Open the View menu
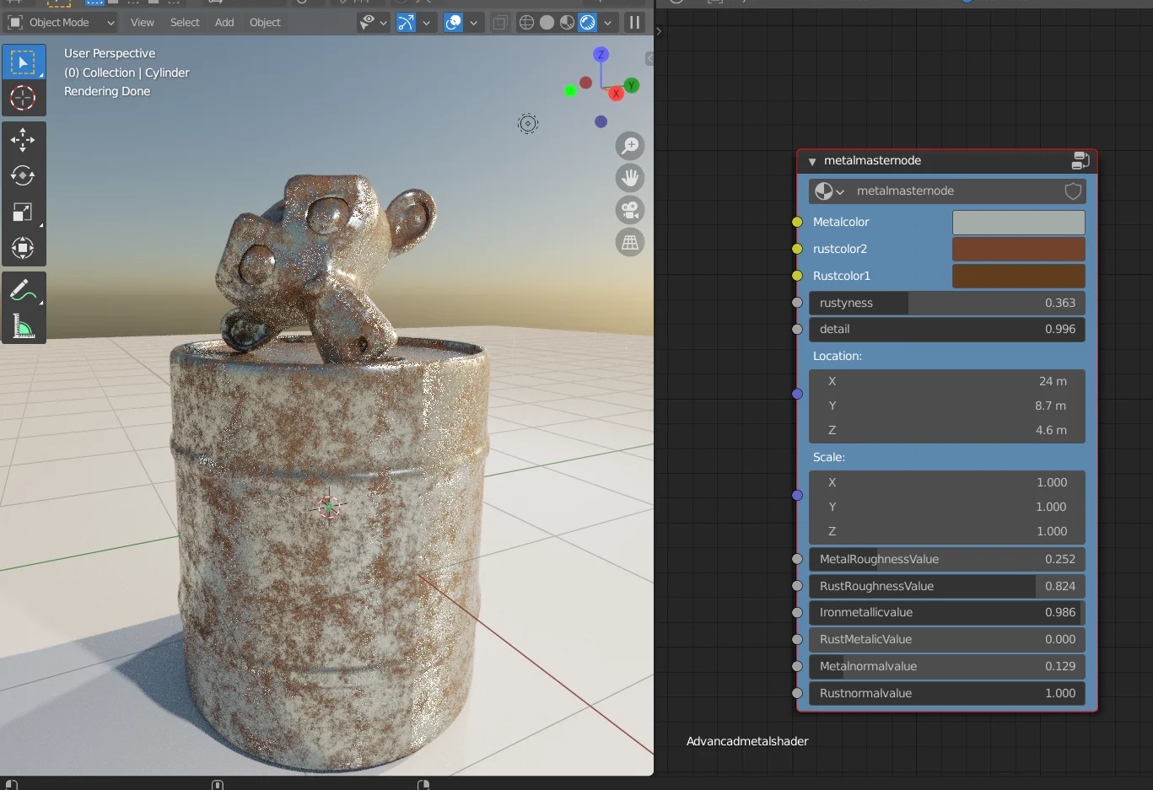Viewport: 1153px width, 790px height. click(x=142, y=23)
